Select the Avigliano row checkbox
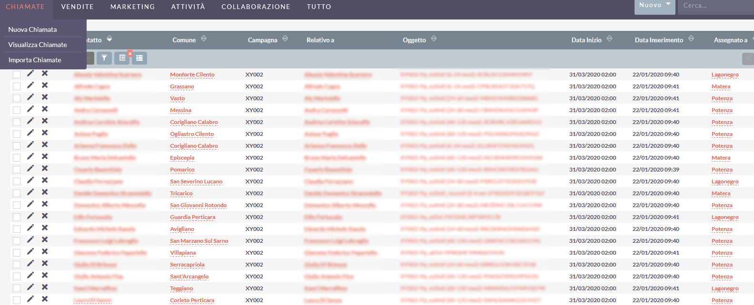The image size is (754, 305). (17, 229)
